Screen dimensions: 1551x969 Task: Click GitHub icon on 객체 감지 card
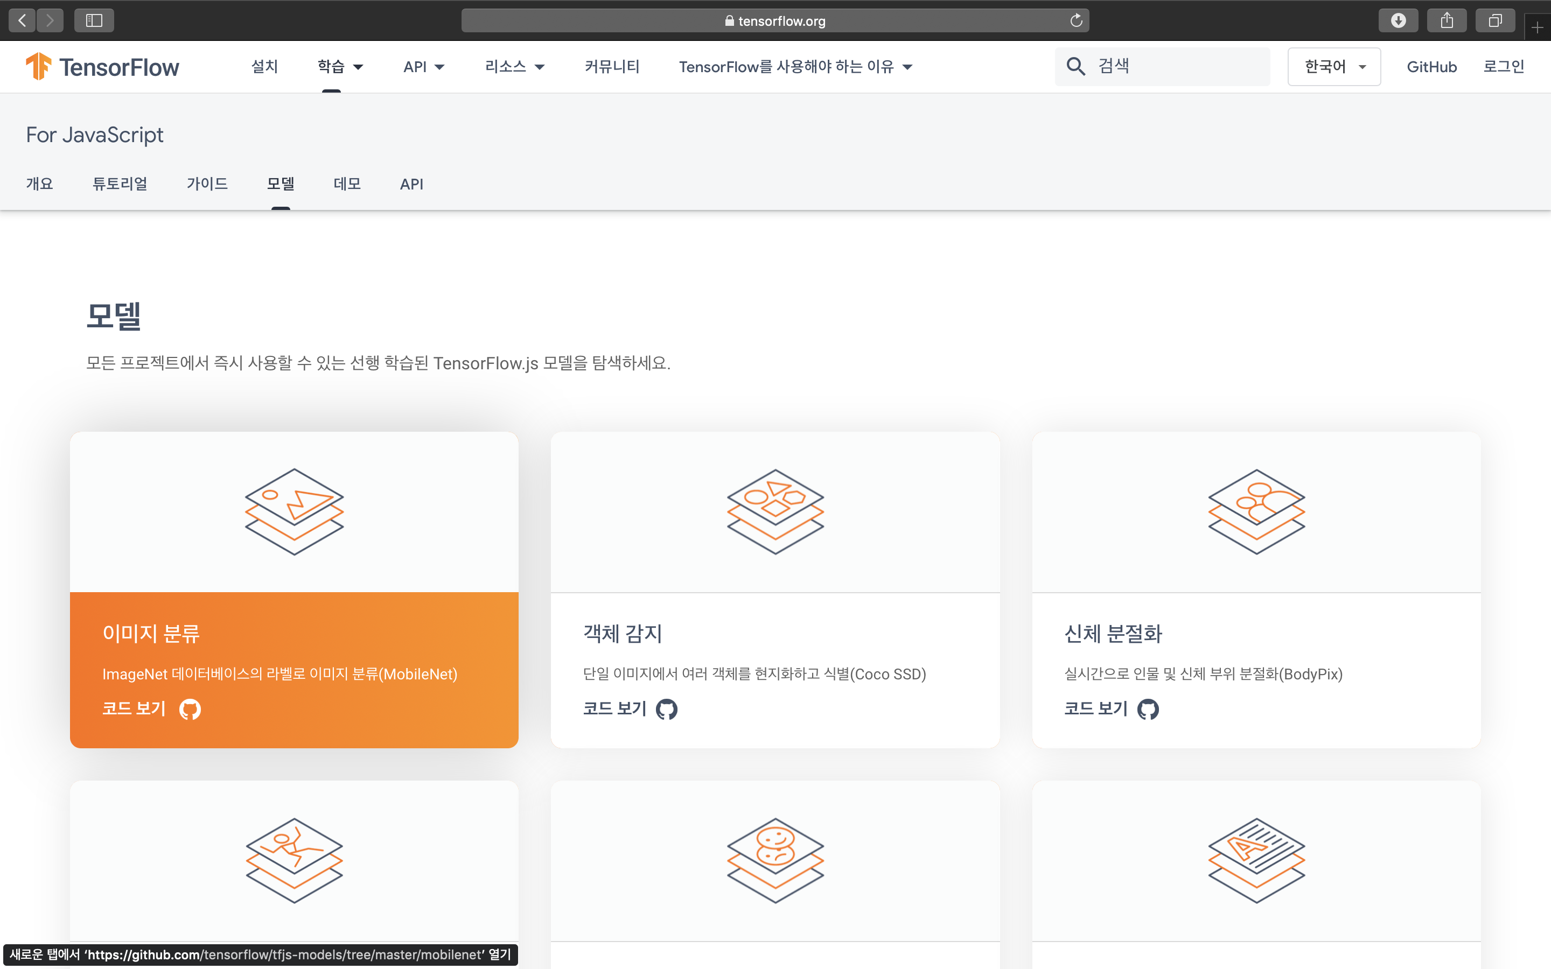(667, 709)
